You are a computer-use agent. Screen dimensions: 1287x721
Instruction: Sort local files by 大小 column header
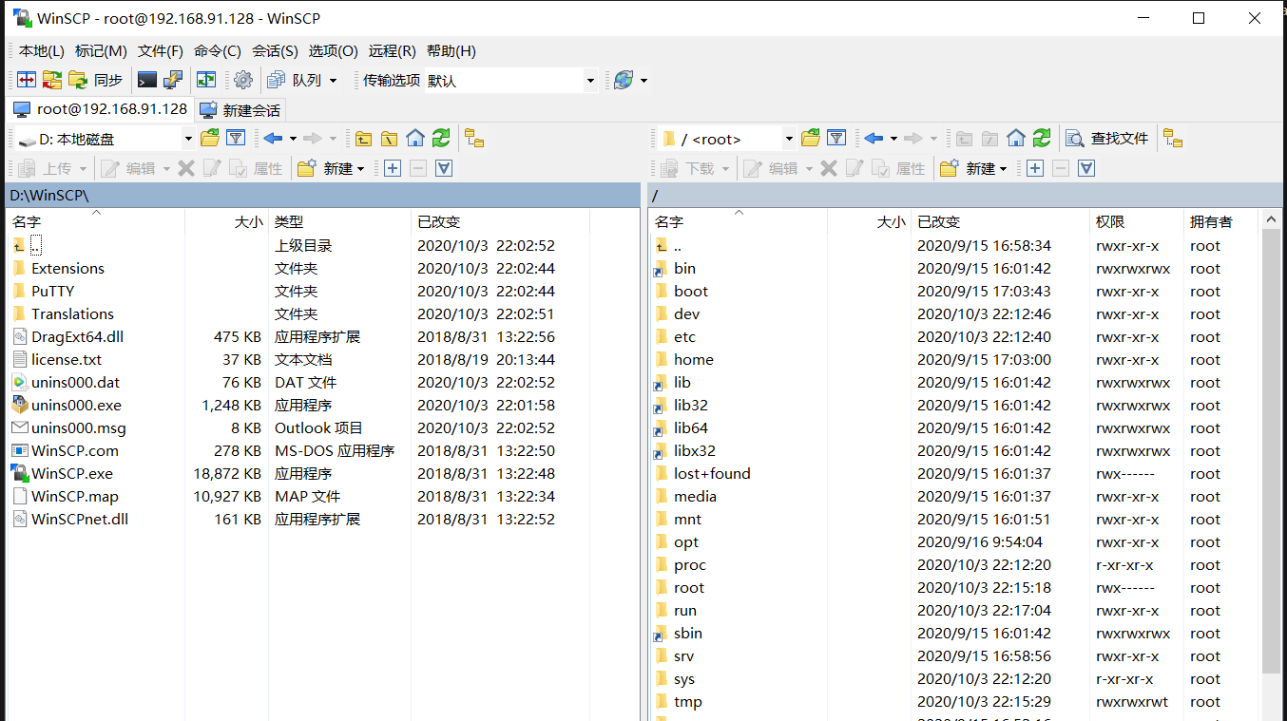(x=227, y=221)
